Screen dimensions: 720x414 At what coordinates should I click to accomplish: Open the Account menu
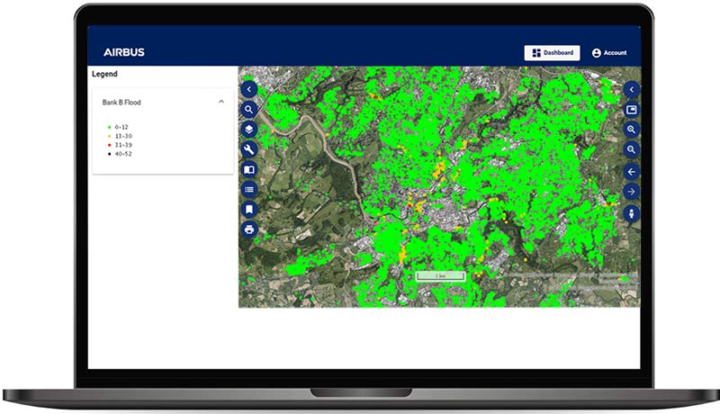[x=609, y=53]
